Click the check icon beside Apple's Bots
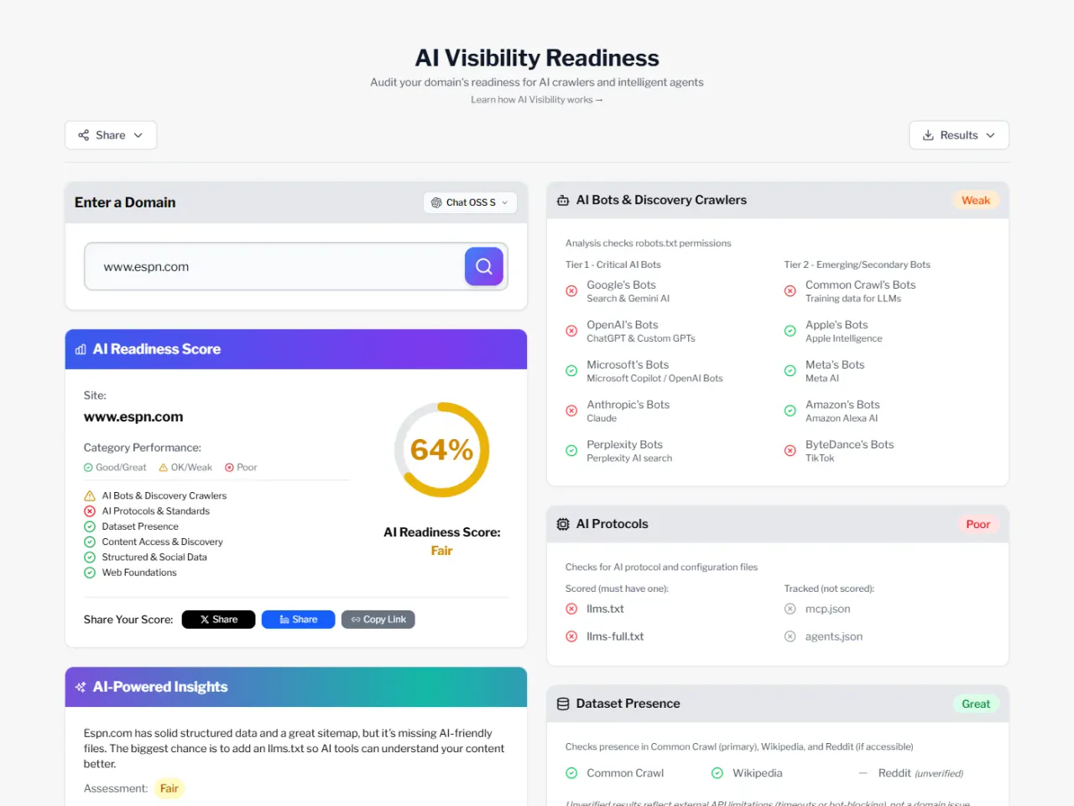The height and width of the screenshot is (806, 1074). coord(790,331)
